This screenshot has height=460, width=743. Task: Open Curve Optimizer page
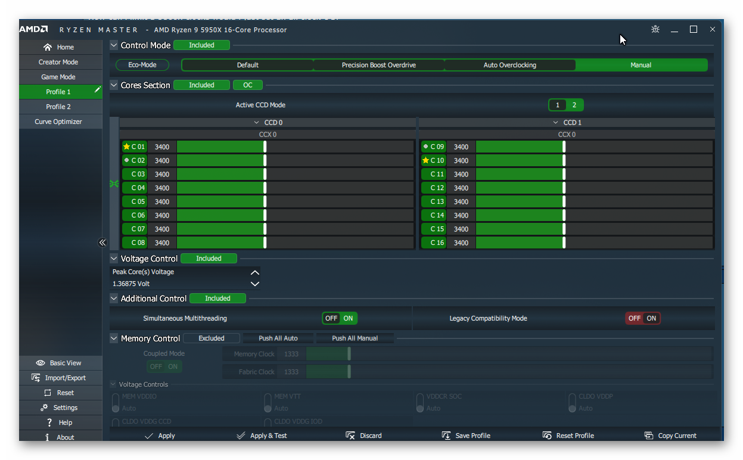60,122
